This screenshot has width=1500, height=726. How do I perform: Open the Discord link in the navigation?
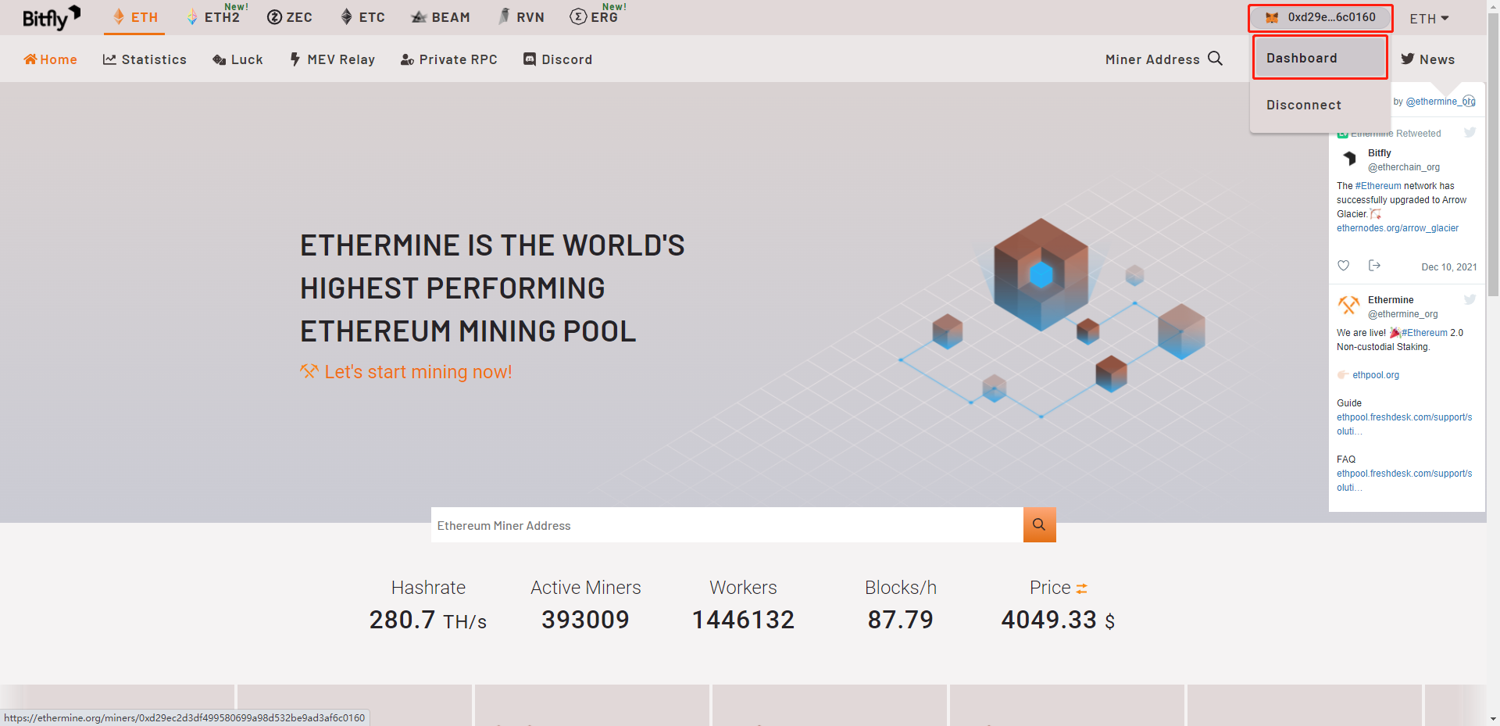pyautogui.click(x=558, y=59)
